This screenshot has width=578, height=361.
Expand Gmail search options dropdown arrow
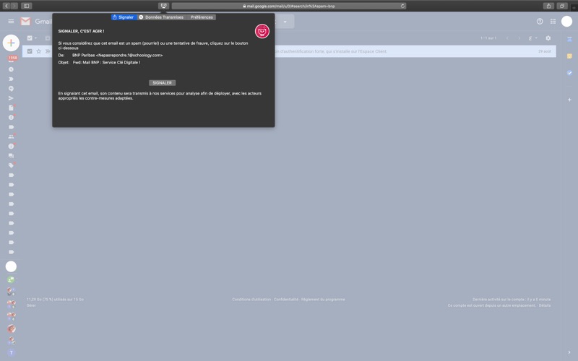[x=285, y=22]
